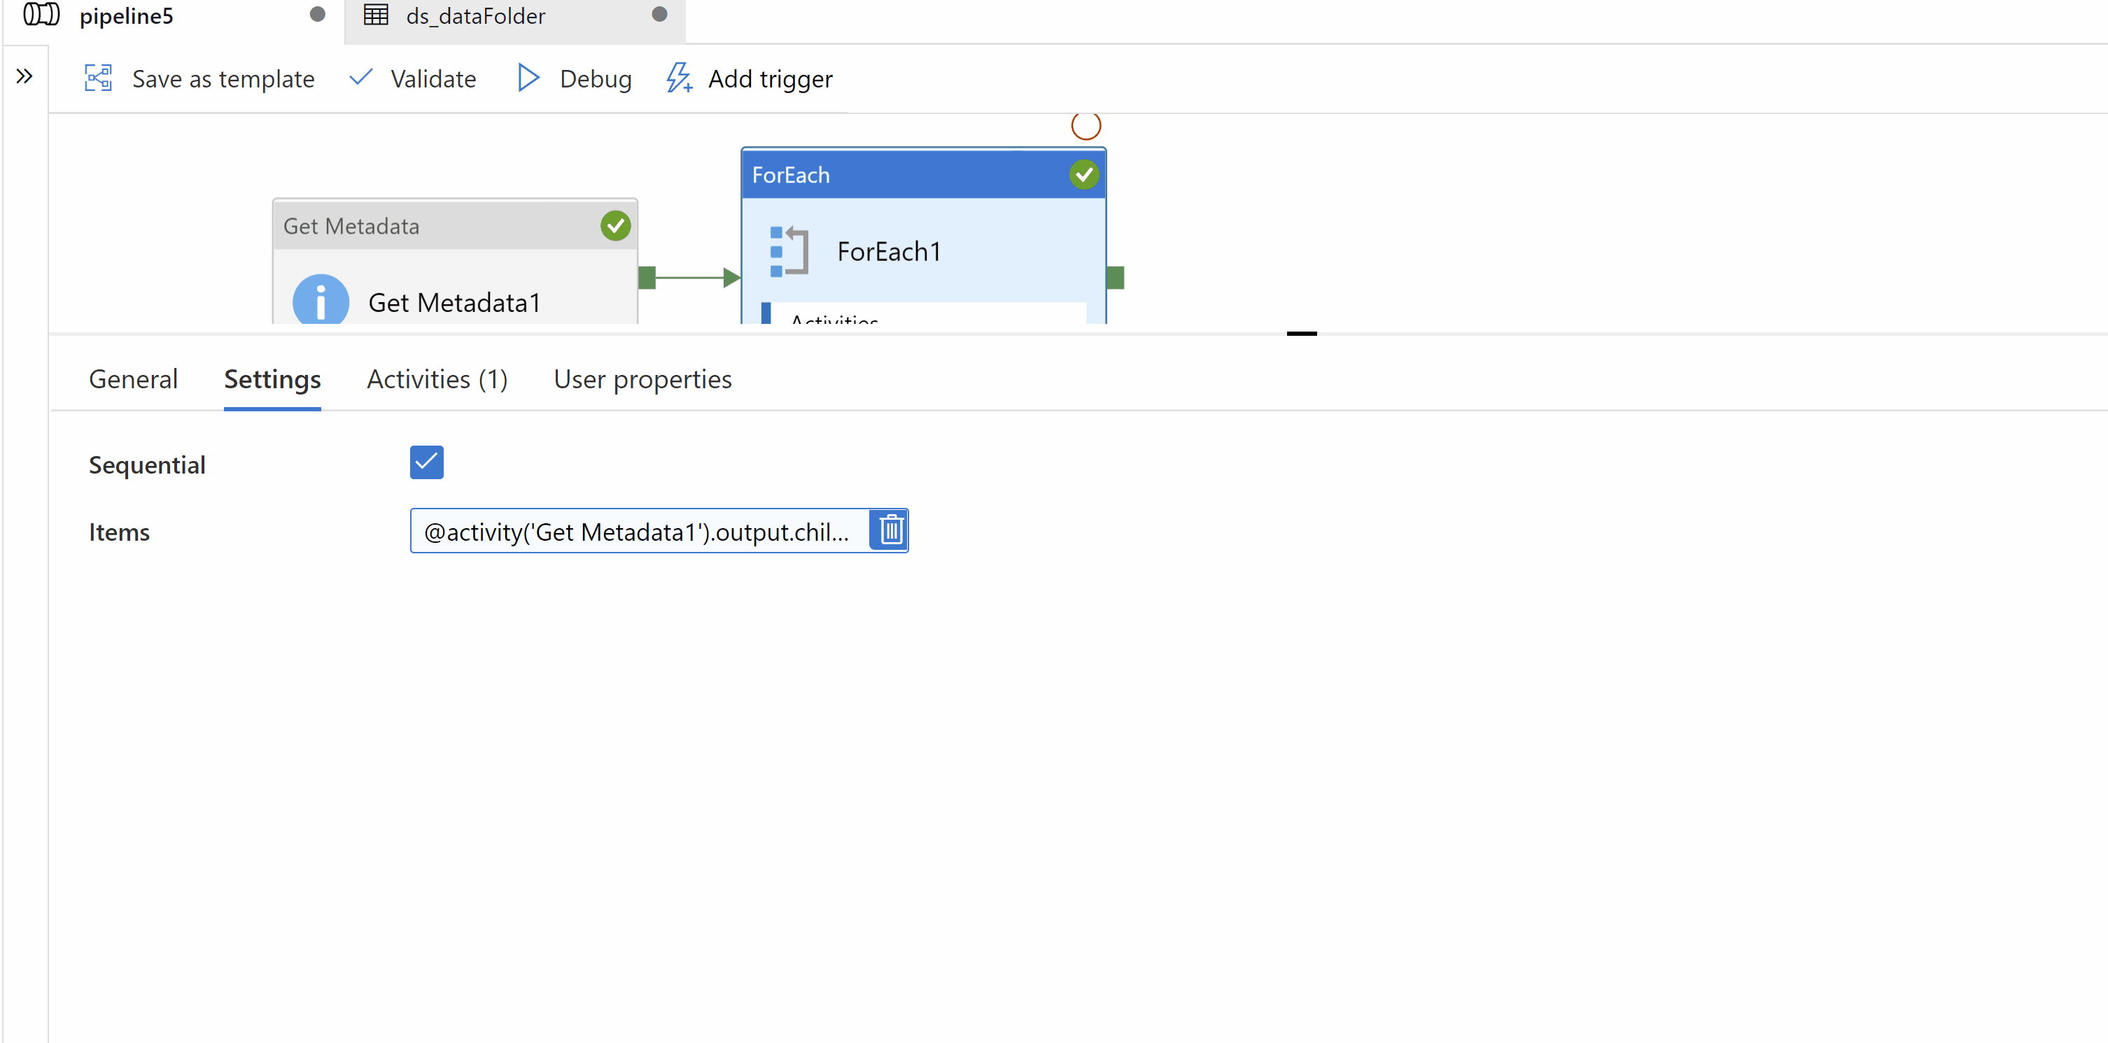The image size is (2108, 1043).
Task: Click the ds_dataFolder table icon
Action: [x=377, y=15]
